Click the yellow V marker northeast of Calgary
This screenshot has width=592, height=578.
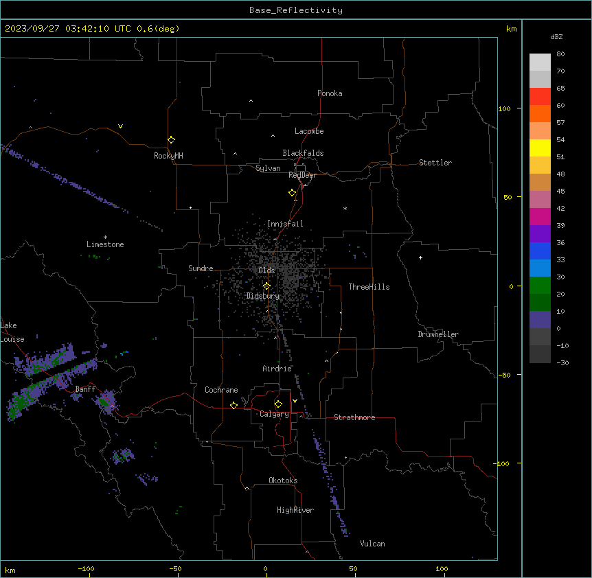pyautogui.click(x=295, y=401)
